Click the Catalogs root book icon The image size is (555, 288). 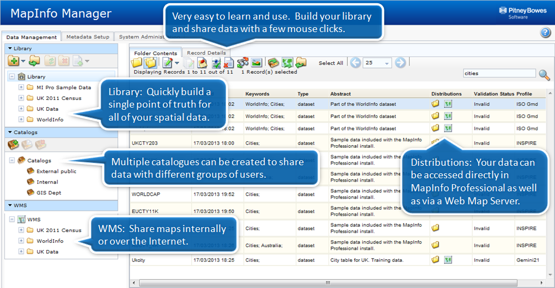click(x=22, y=160)
